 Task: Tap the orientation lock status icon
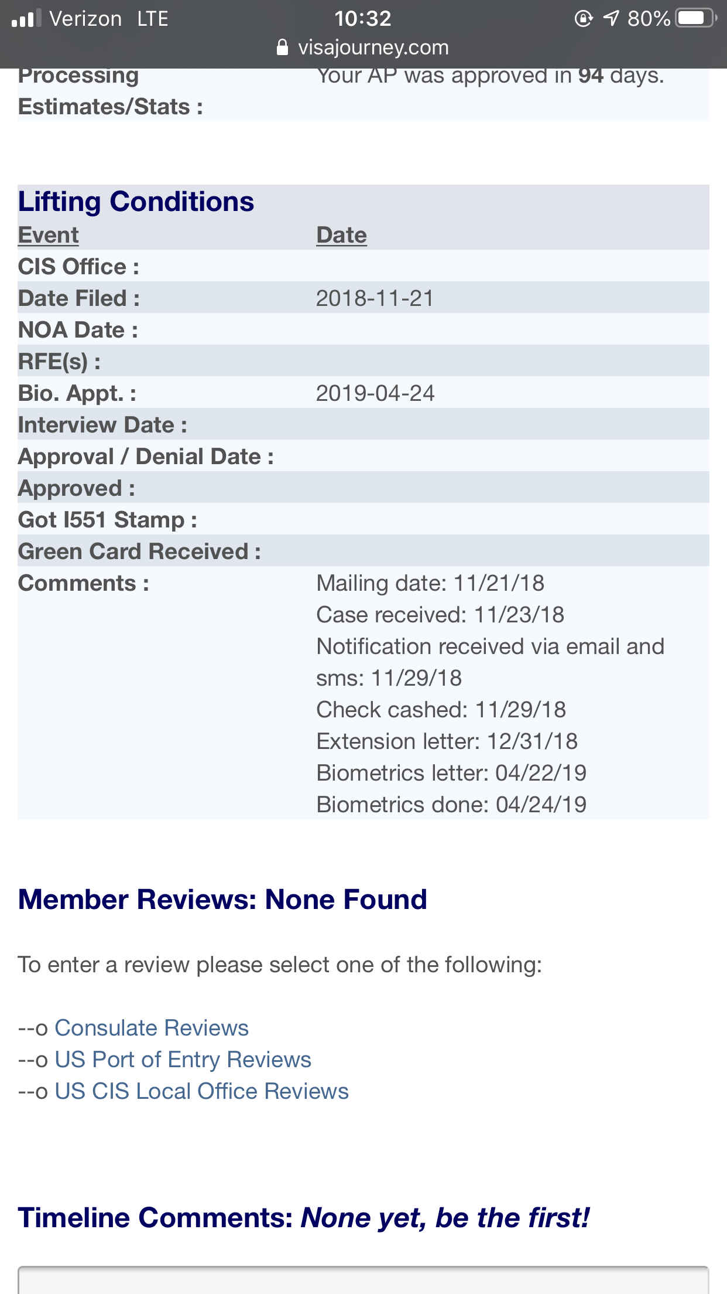(584, 18)
